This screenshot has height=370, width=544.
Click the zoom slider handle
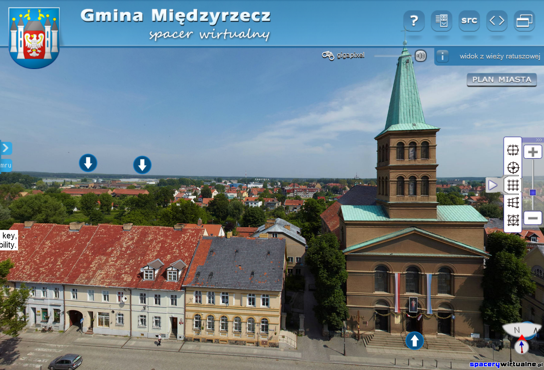(x=533, y=192)
